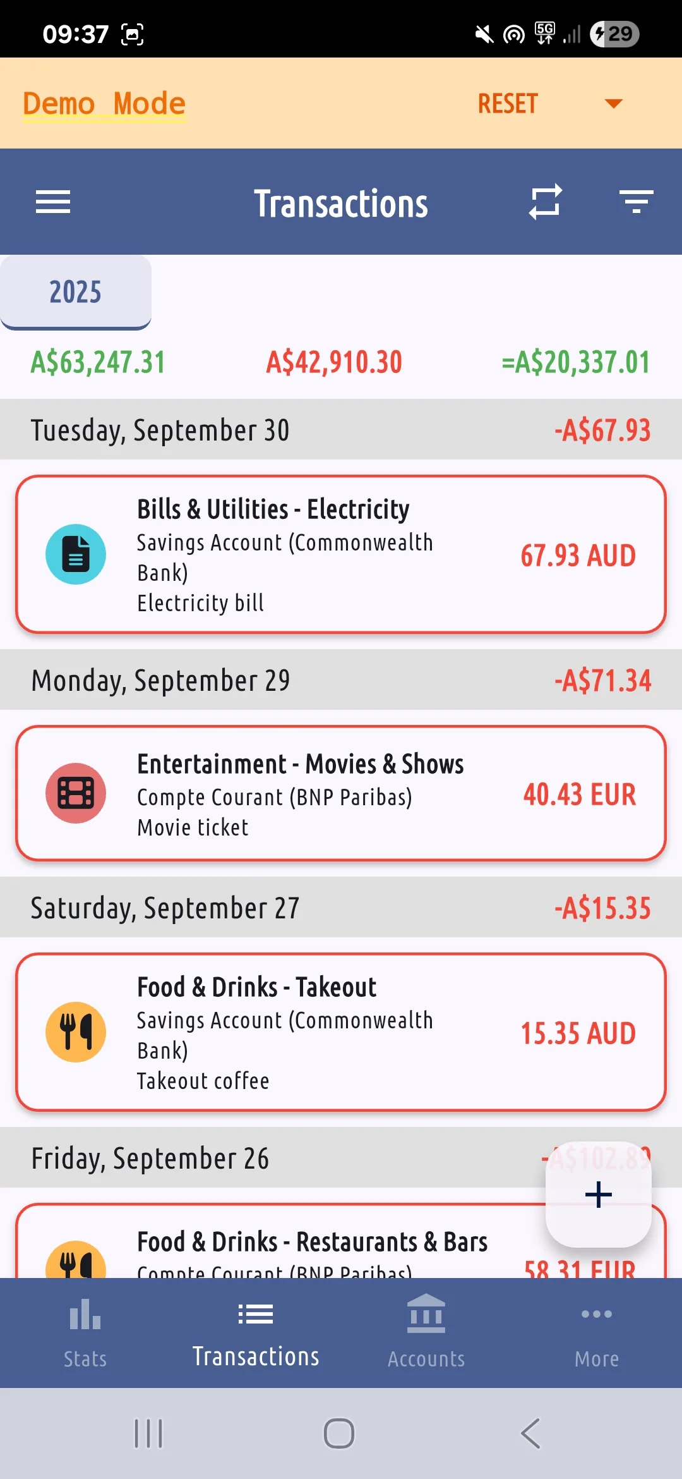Tap the RESET demo button
This screenshot has height=1479, width=682.
pos(508,104)
